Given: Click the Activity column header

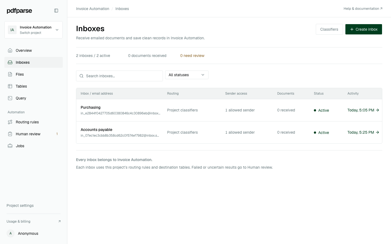Looking at the screenshot, I should click(353, 94).
